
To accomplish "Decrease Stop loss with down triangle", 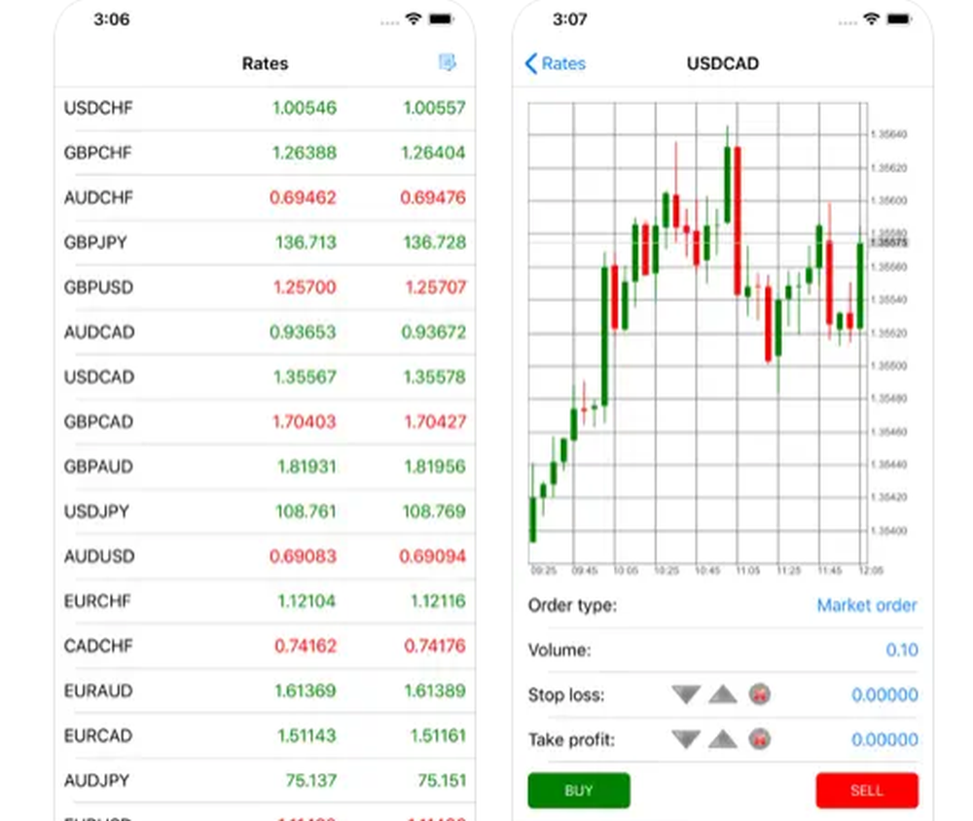I will 686,695.
